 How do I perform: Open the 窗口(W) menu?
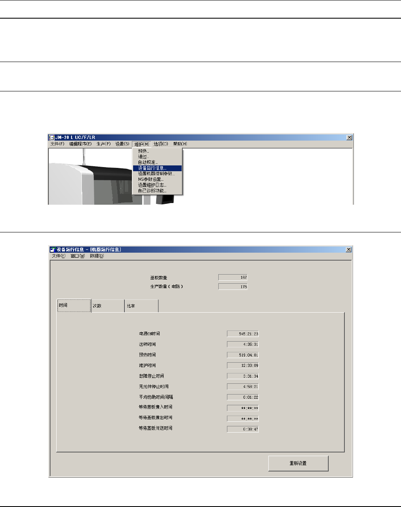pyautogui.click(x=78, y=256)
